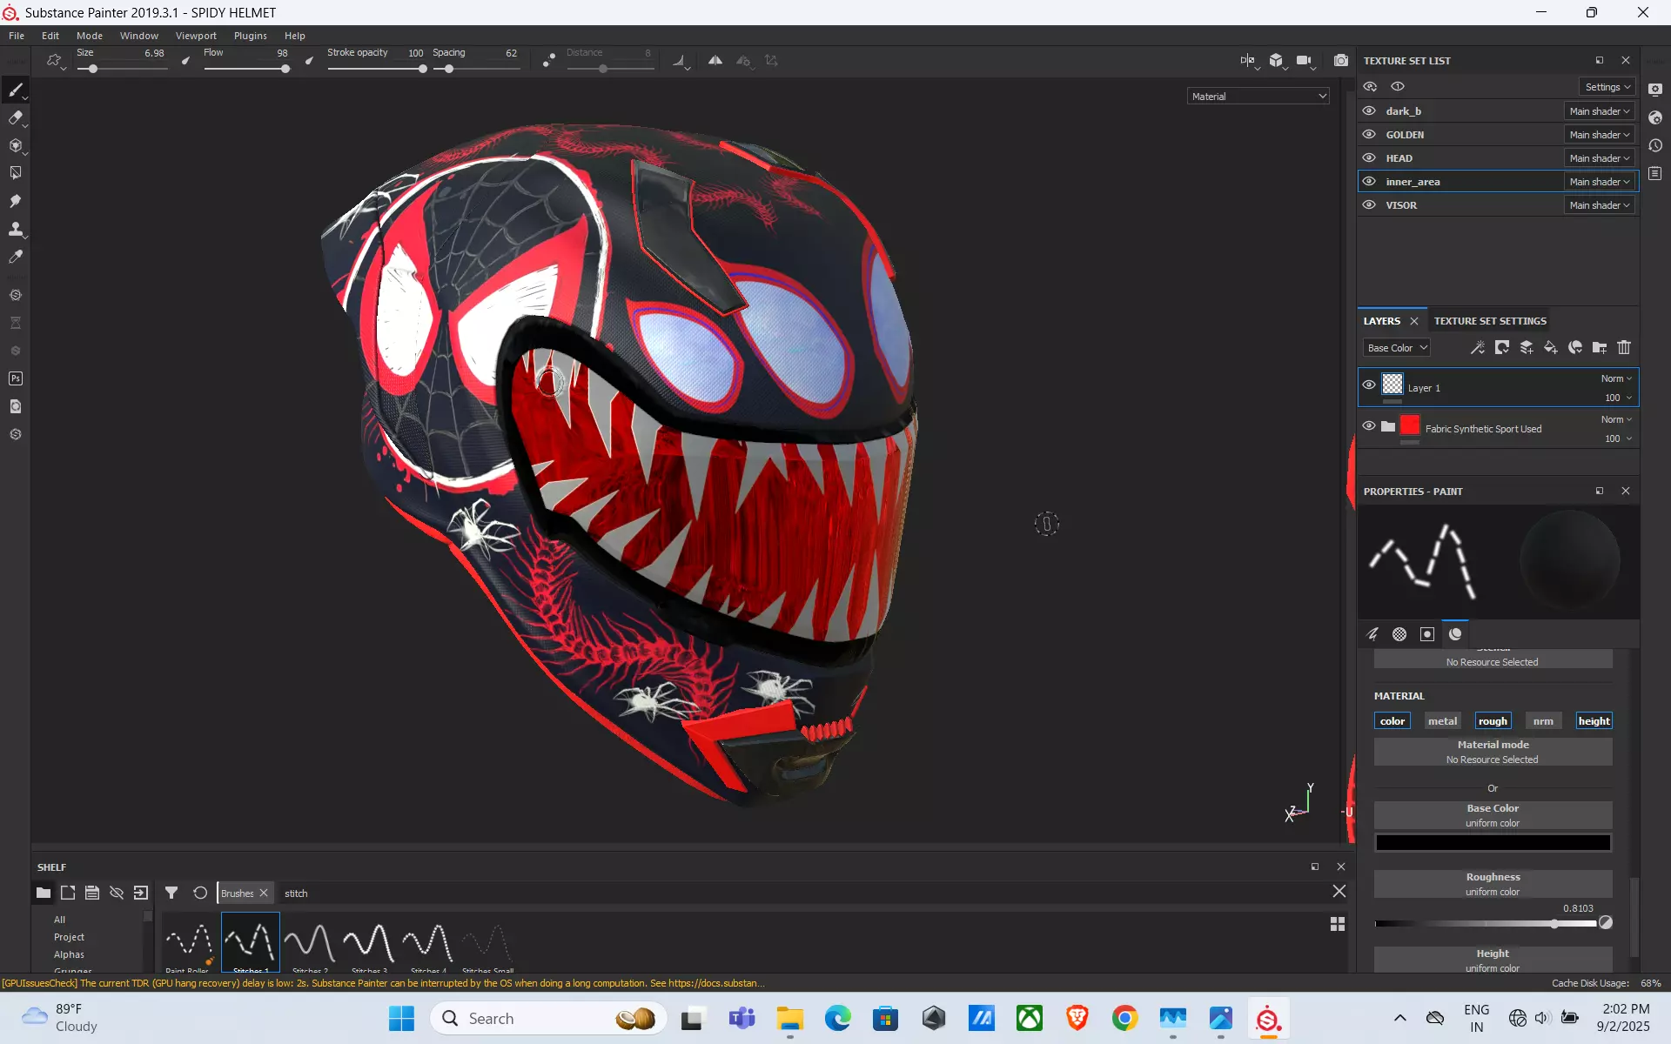This screenshot has height=1044, width=1671.
Task: Open Main shader dropdown for VISOR
Action: pyautogui.click(x=1599, y=205)
